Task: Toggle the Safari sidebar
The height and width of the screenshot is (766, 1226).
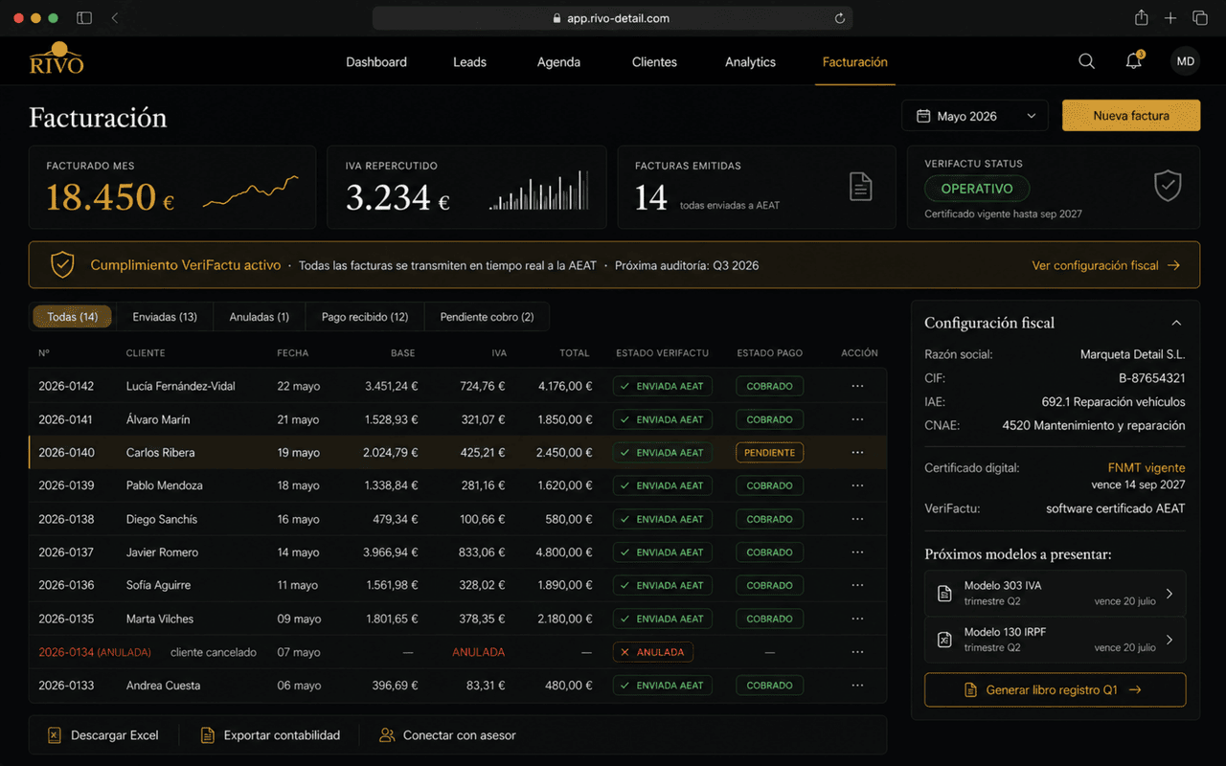Action: coord(84,18)
